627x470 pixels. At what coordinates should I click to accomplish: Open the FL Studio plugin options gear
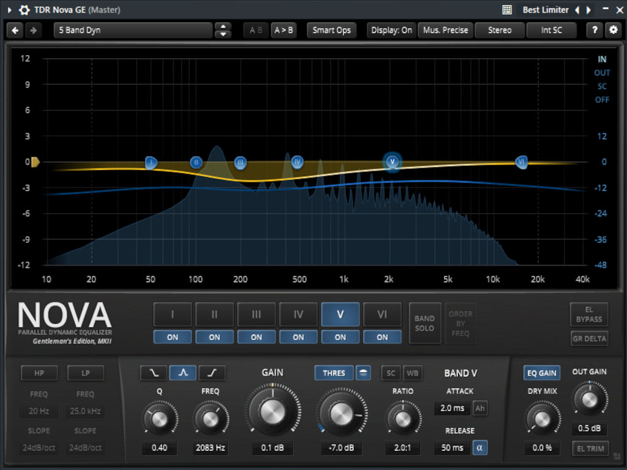coord(24,10)
